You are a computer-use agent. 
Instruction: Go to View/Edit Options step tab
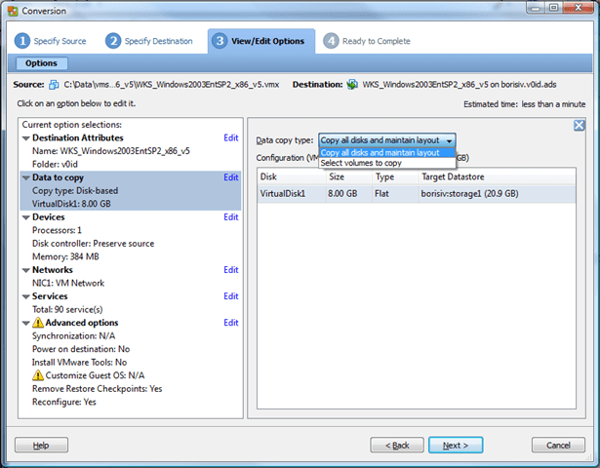click(x=261, y=42)
